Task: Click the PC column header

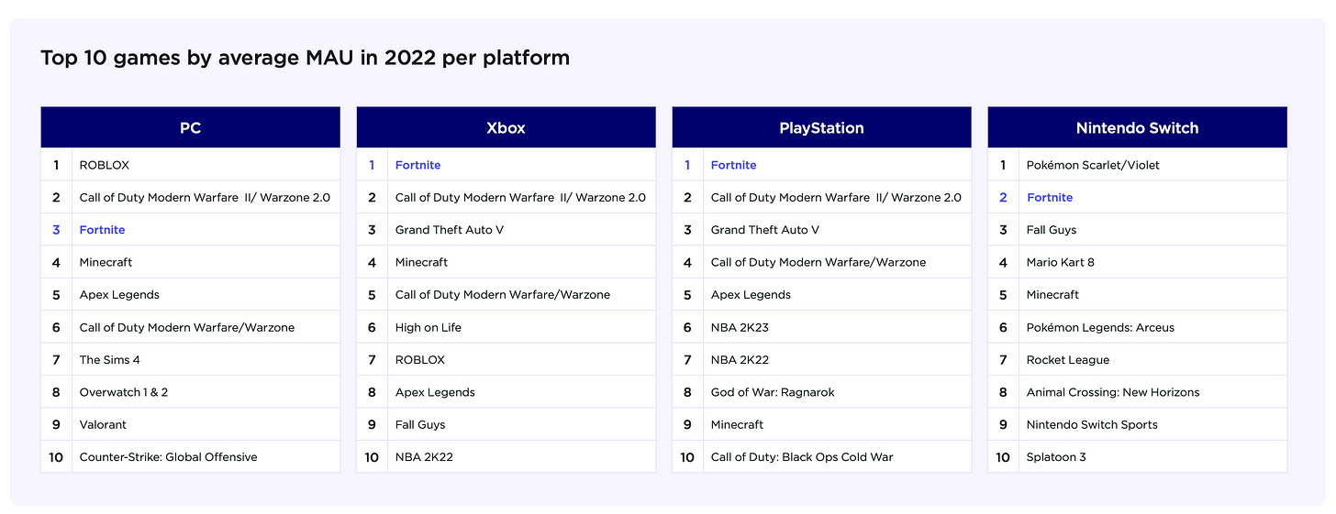Action: (190, 128)
